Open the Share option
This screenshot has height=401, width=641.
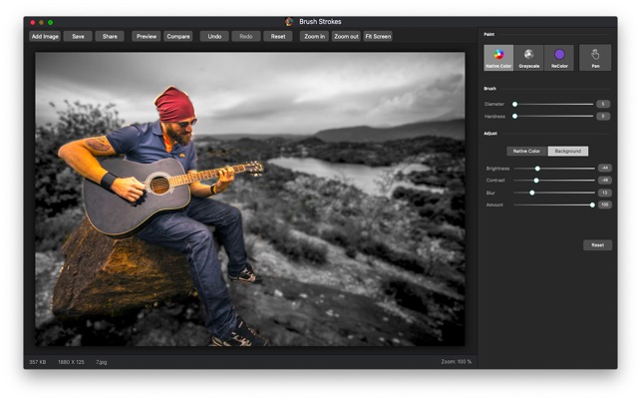click(110, 36)
